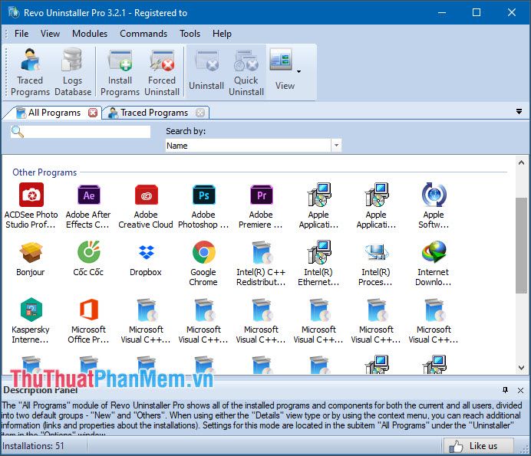Expand the Search by Name dropdown
Viewport: 531px width, 456px height.
(x=336, y=146)
